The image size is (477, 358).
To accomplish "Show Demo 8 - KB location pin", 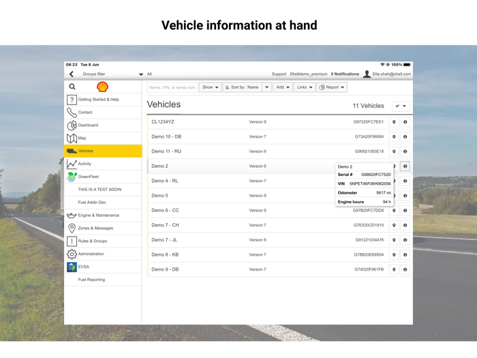I will (394, 255).
